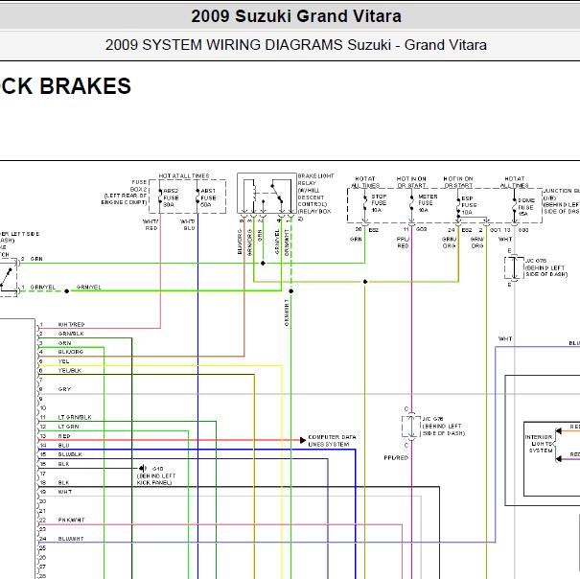This screenshot has height=579, width=580.
Task: Click 'RED' label at connector pin 13
Action: coord(64,436)
